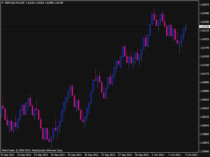Select the rightmost blue candlestick

(x=186, y=27)
